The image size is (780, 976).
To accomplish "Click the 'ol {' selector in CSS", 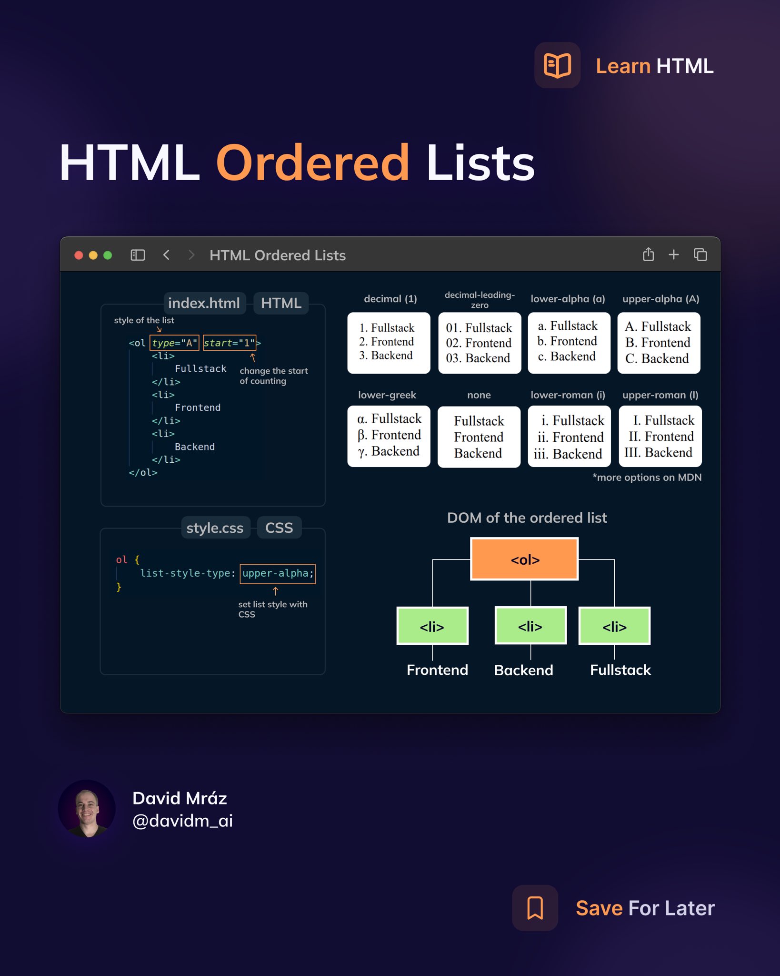I will point(128,559).
